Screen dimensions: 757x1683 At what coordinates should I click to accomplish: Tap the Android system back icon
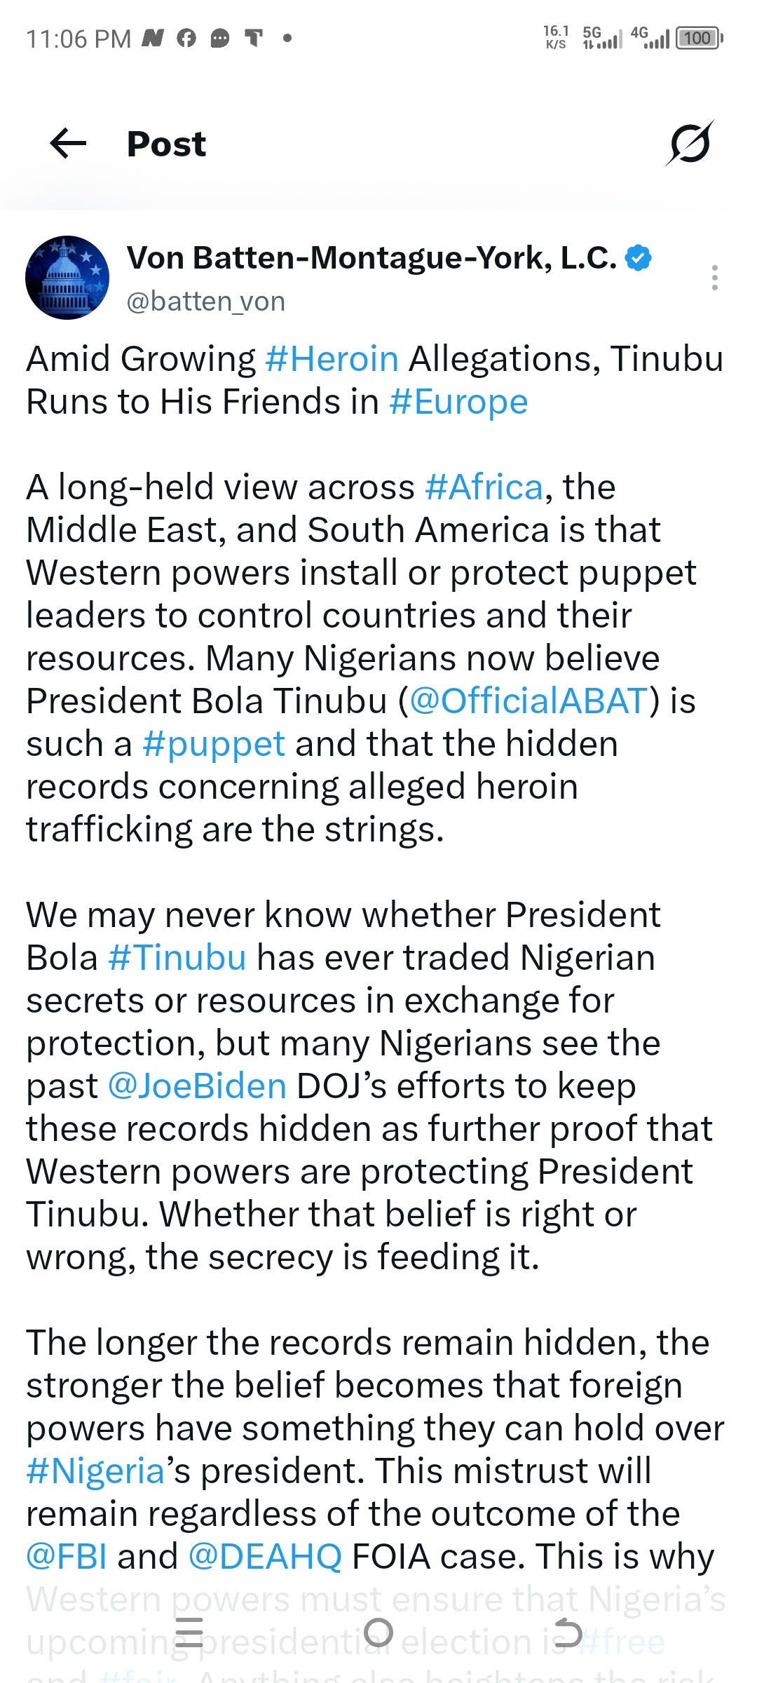point(568,1633)
